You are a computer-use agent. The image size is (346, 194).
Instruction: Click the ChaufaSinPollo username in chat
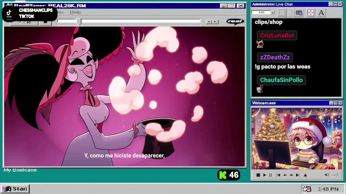point(281,80)
